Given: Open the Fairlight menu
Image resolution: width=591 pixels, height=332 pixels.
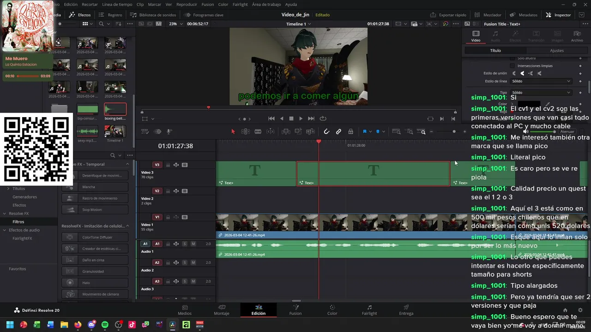Looking at the screenshot, I should point(240,4).
